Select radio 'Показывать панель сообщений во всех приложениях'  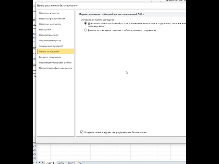pos(86,23)
